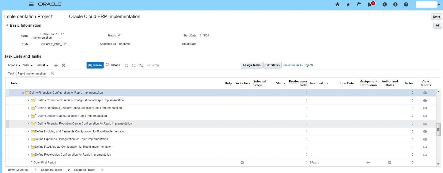Click the Expand All tree icon
Viewport: 443px width, 173px height.
(134, 65)
